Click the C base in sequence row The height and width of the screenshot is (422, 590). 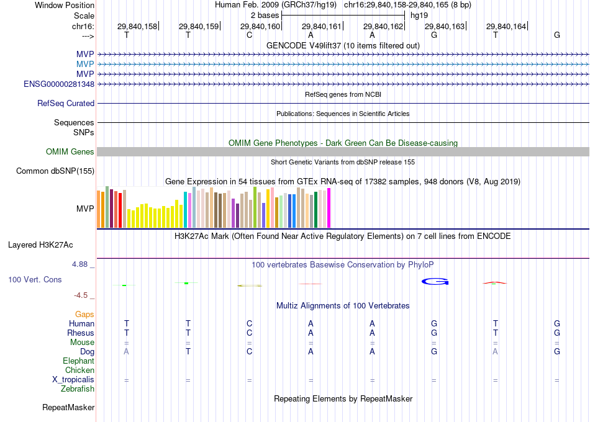tap(249, 35)
